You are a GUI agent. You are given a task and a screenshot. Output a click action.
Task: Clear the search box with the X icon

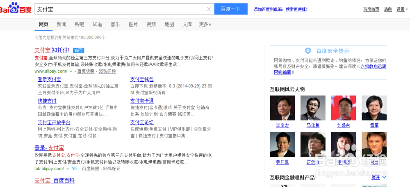[x=209, y=9]
